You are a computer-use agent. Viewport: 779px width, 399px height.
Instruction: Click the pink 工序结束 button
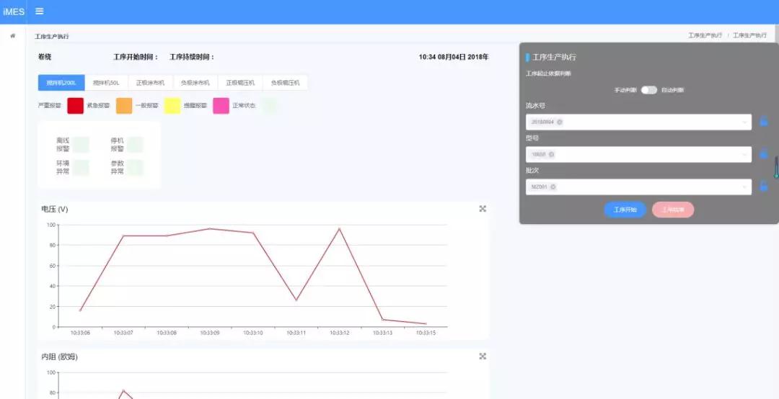[673, 210]
